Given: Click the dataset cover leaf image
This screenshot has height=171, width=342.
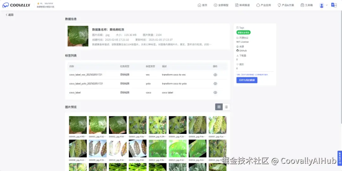Looking at the screenshot, I should tap(78, 36).
